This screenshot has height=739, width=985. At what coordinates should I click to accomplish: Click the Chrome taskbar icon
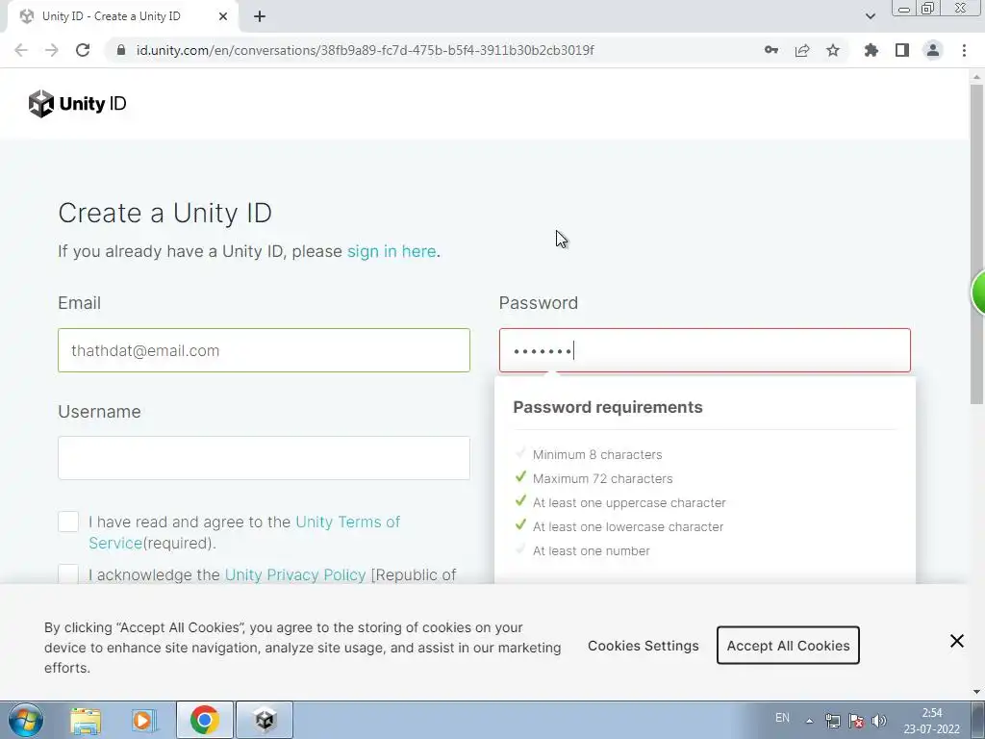tap(205, 720)
